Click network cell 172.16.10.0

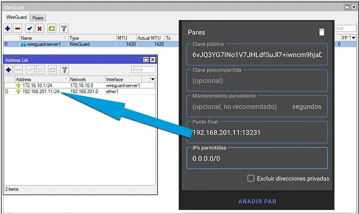[x=82, y=86]
